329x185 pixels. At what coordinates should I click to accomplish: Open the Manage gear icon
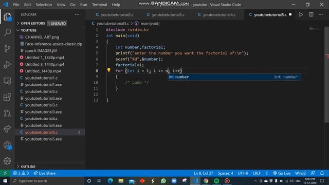tap(7, 161)
